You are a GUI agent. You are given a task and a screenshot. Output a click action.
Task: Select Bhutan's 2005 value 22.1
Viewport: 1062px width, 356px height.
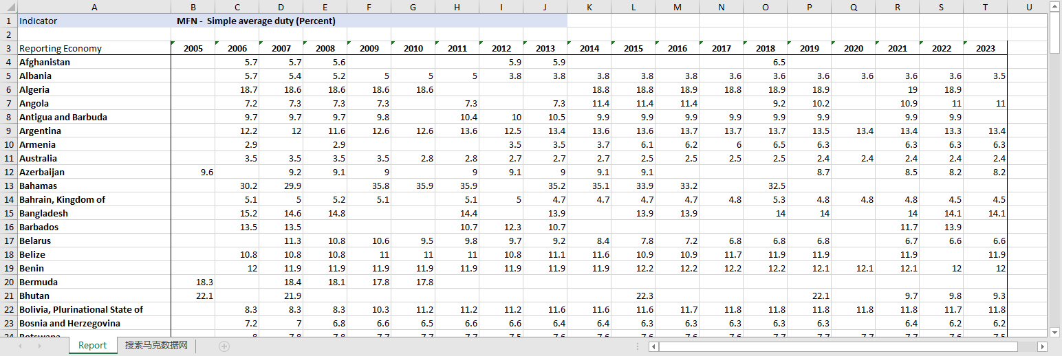pyautogui.click(x=193, y=296)
